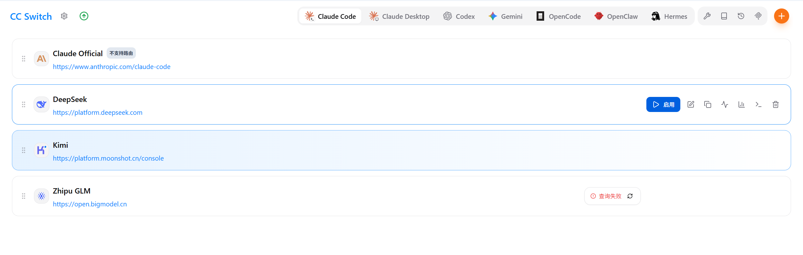Click the Kimi drag handle
The width and height of the screenshot is (803, 255).
24,150
